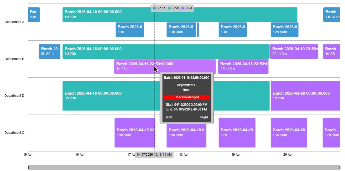Viewport: 345px width, 171px height.
Task: Click the tooltip title Batch 2026-04-16 23:50:00.000
Action: (186, 78)
